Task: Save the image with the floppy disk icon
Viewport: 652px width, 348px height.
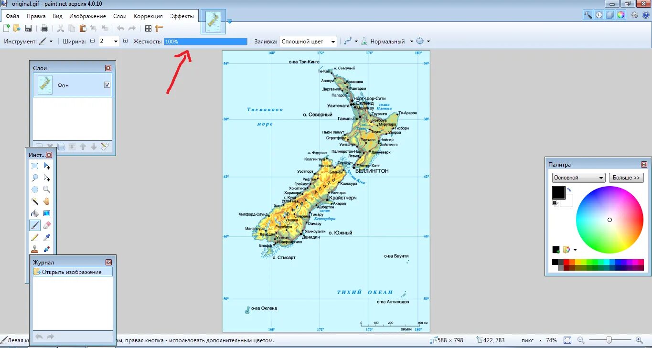Action: coord(28,28)
